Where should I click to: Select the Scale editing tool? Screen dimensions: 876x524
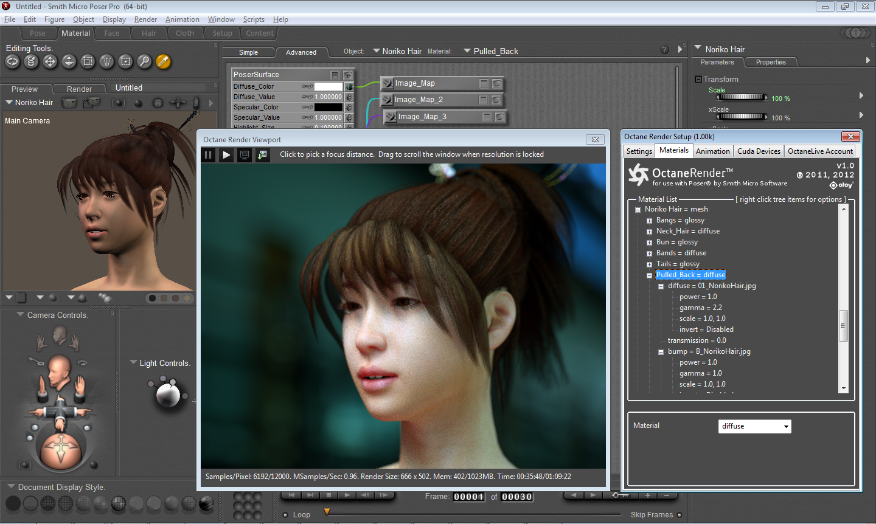[x=88, y=61]
